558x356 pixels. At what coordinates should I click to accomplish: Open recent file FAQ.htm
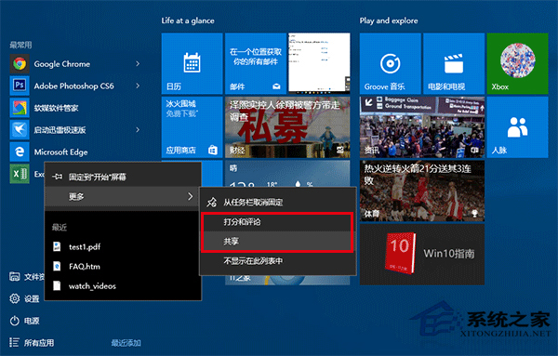click(123, 266)
